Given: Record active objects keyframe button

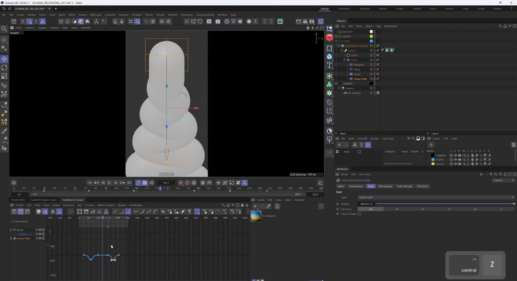Looking at the screenshot, I should click(181, 183).
